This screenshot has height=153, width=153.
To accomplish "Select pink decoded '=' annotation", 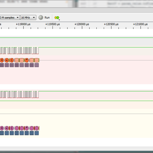I will (7, 128).
